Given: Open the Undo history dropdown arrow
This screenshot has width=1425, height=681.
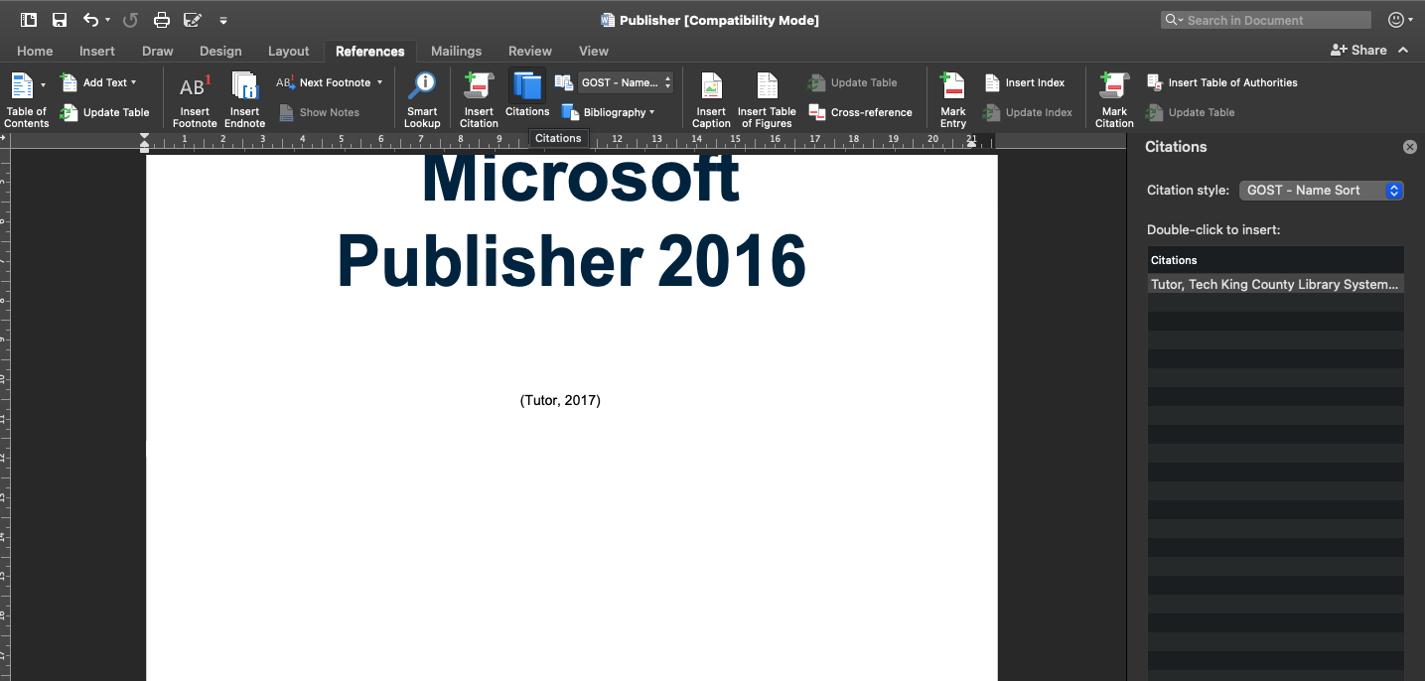Looking at the screenshot, I should click(x=107, y=20).
